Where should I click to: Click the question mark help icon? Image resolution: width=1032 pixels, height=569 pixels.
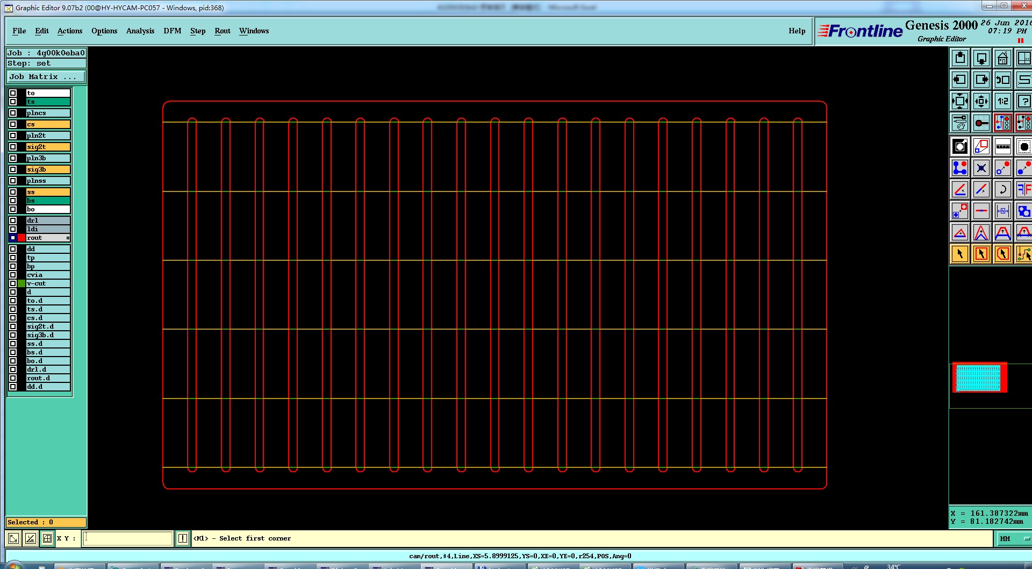pos(1024,101)
